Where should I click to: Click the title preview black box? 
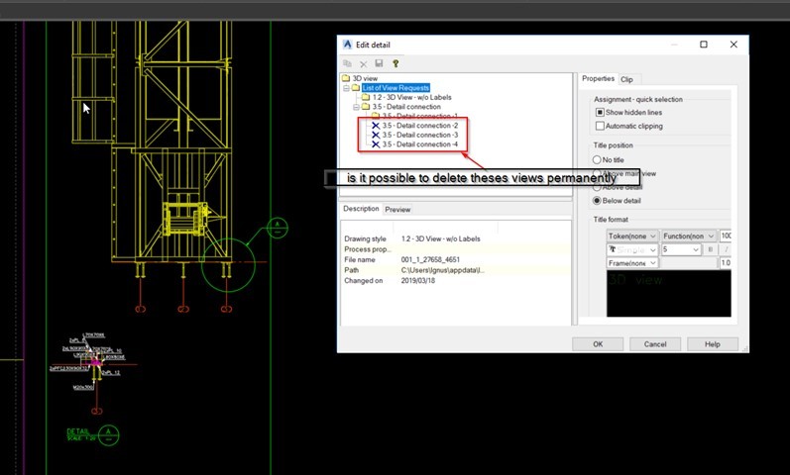(x=669, y=294)
